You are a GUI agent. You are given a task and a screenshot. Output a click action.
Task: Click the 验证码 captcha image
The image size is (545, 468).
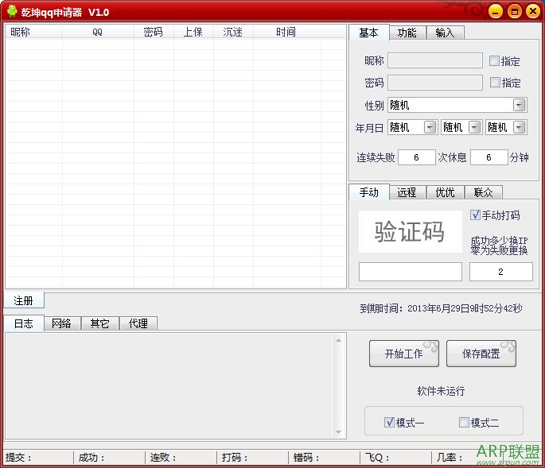pos(411,231)
